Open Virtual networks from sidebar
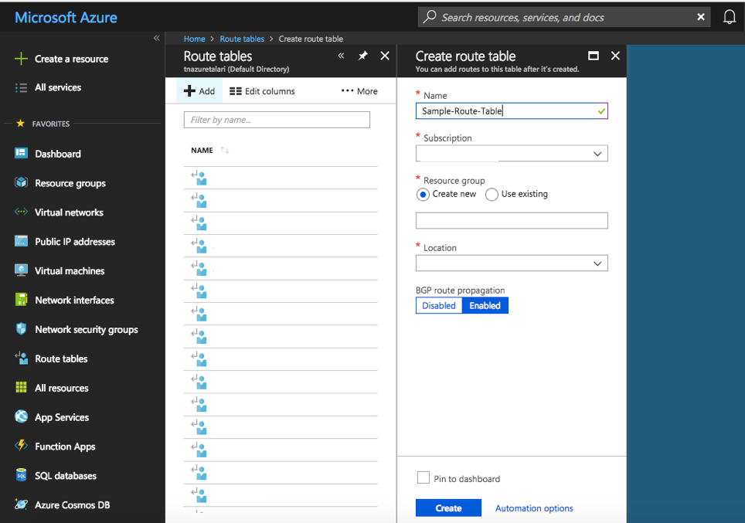 click(69, 212)
